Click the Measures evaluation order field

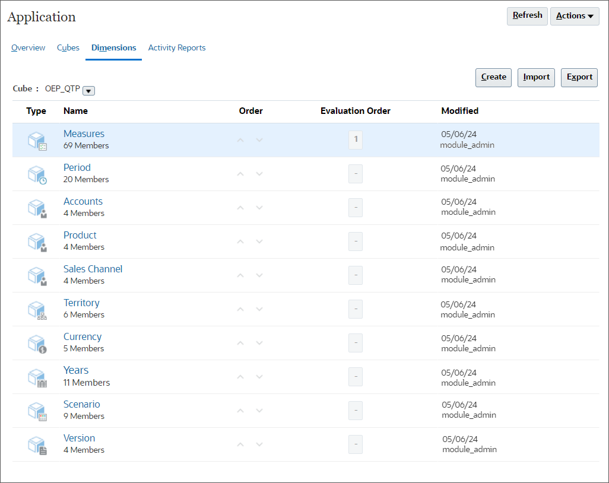[x=355, y=140]
